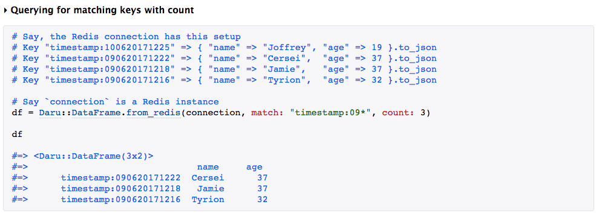
Task: Click the comment '# Say, the Redis connection has this setup'
Action: [x=126, y=37]
